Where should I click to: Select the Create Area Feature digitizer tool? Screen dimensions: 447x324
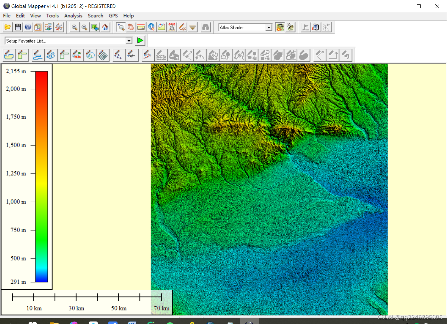coord(9,55)
